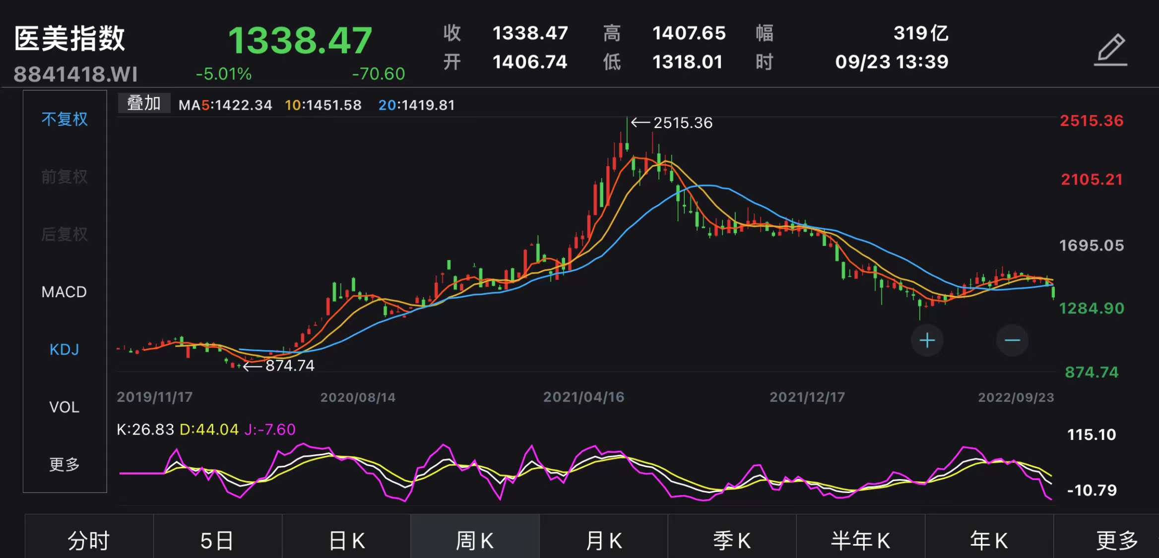Switch to 年K yearly tab

coord(989,540)
